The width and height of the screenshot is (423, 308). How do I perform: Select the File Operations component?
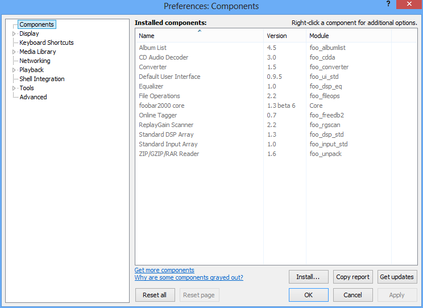point(276,96)
